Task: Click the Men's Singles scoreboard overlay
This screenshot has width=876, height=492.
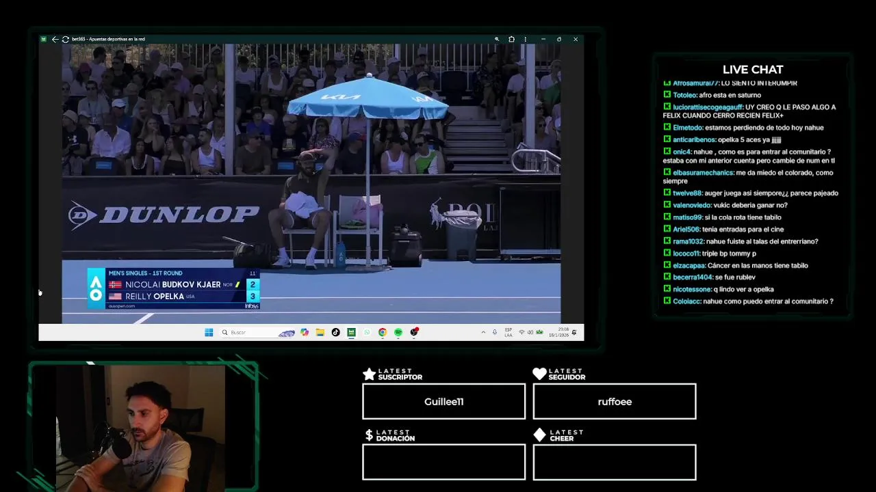Action: (174, 289)
